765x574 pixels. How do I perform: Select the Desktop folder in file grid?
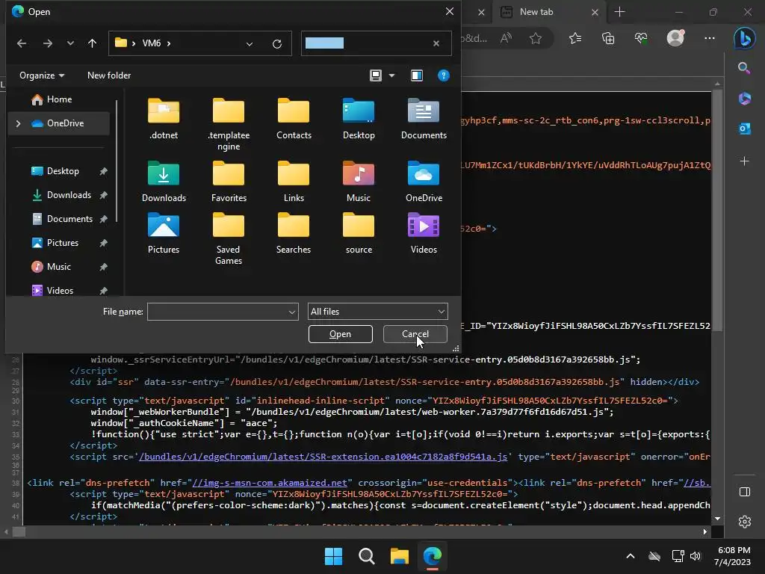359,119
